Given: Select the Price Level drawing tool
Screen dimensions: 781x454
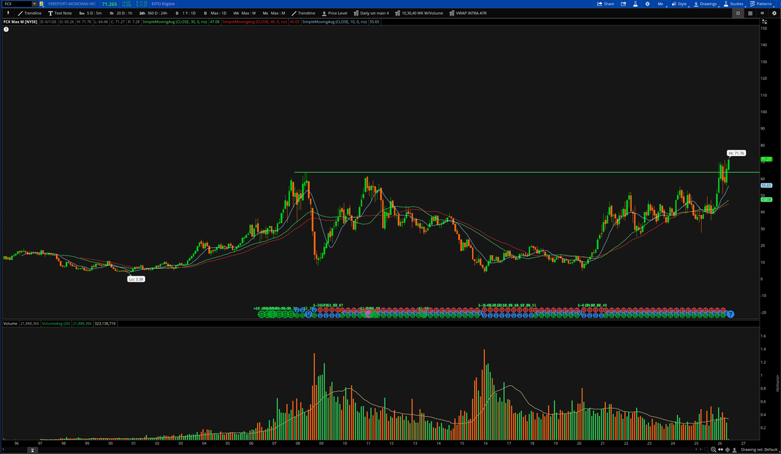Looking at the screenshot, I should click(x=335, y=13).
